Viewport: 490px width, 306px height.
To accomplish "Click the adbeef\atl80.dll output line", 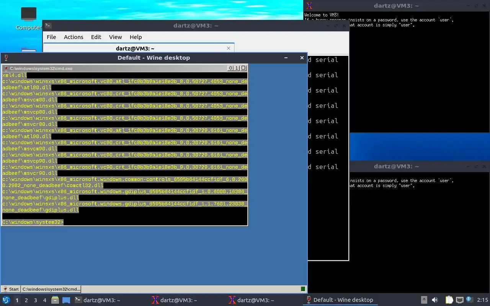I will [x=27, y=88].
